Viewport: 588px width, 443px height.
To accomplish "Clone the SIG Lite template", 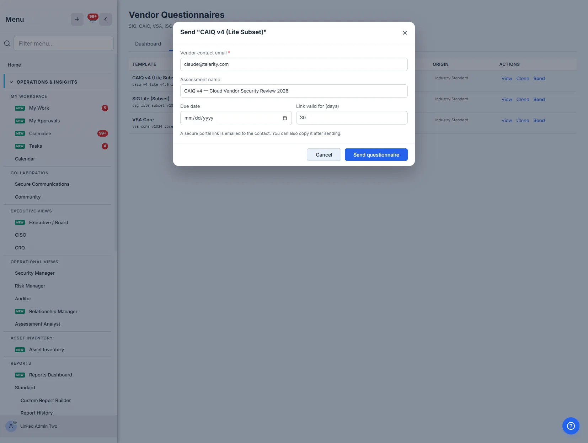I will [523, 100].
